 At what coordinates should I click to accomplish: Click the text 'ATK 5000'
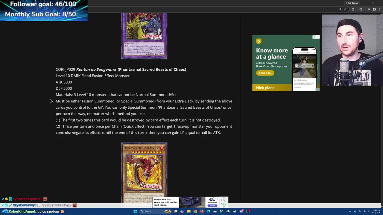click(x=64, y=82)
